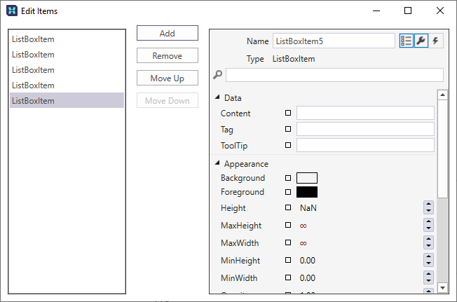The width and height of the screenshot is (457, 302).
Task: Click Height property marker square
Action: coord(287,208)
